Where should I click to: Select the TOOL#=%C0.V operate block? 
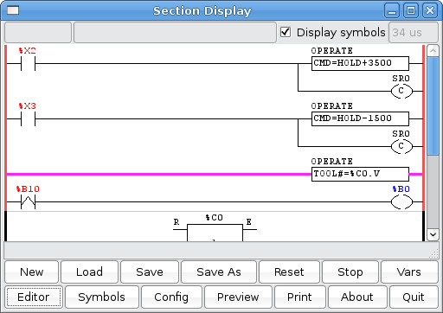tap(360, 174)
